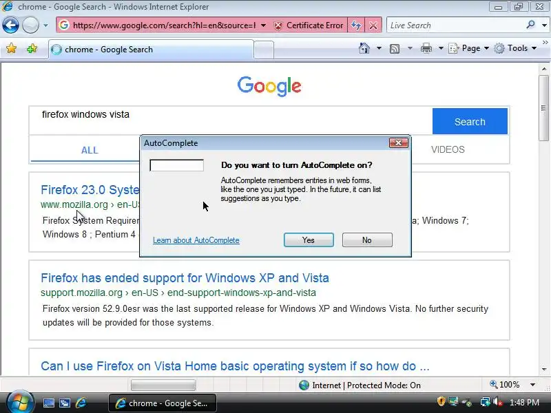Click the browser Forward arrow button
Viewport: 551px width, 413px height.
(30, 25)
